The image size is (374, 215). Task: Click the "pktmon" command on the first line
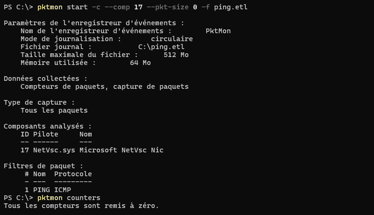click(x=50, y=7)
